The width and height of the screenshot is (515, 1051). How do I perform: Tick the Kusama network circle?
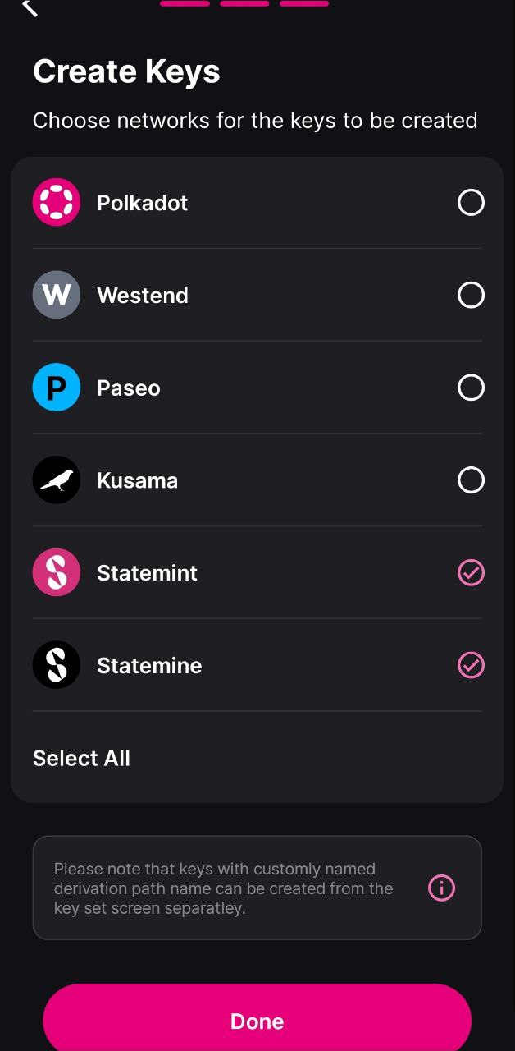click(x=471, y=480)
